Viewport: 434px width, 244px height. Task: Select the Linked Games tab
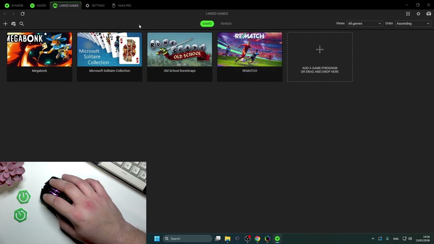coord(66,5)
